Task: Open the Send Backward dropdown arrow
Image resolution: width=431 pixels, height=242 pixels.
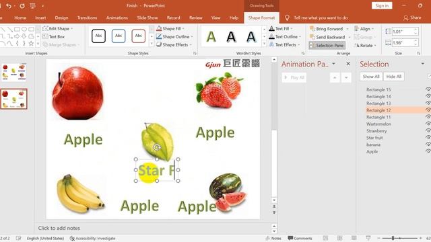Action: tap(350, 37)
